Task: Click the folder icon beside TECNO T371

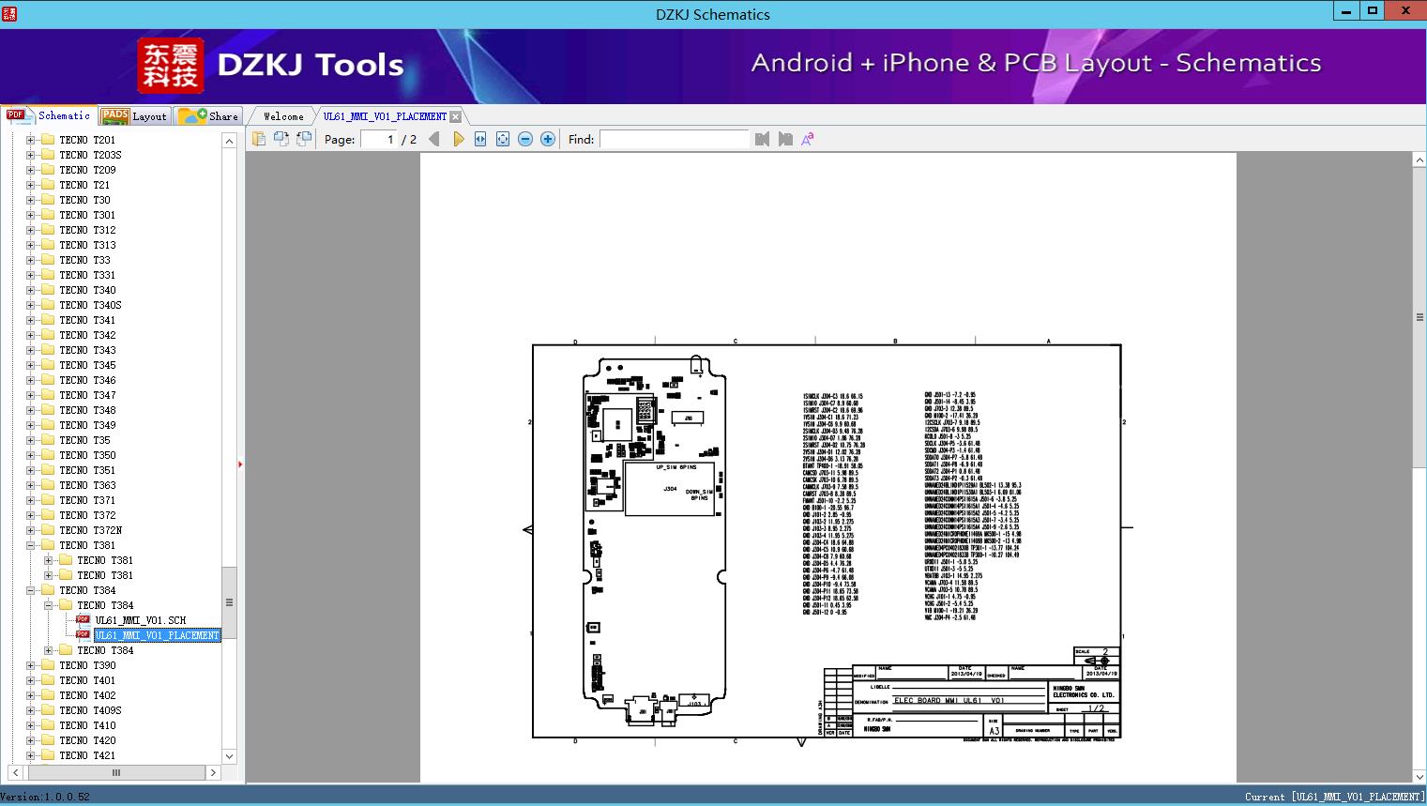Action: click(48, 500)
